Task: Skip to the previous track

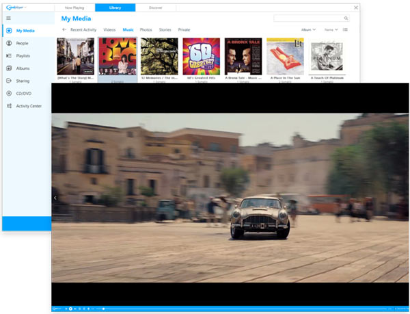Action: pos(66,309)
